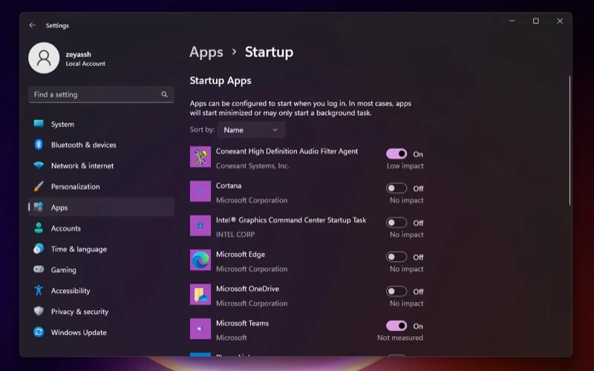Enable Microsoft Edge startup toggle

396,257
